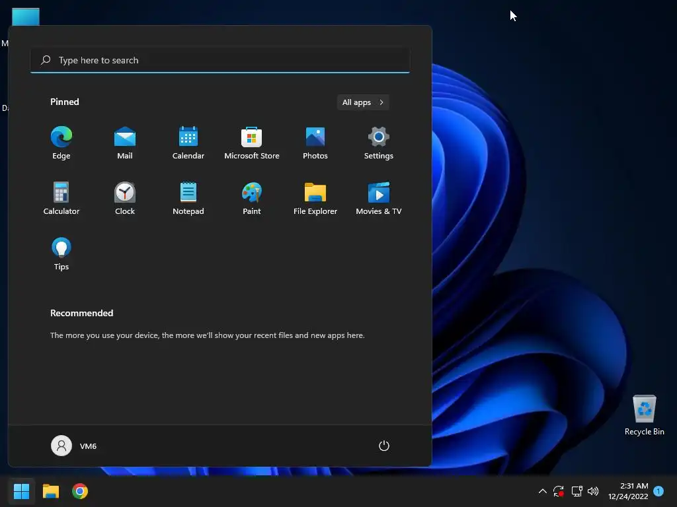The height and width of the screenshot is (507, 677).
Task: Launch Movies & TV
Action: click(379, 198)
